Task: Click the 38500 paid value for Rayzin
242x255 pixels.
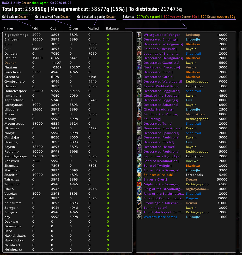Action: coord(38,147)
